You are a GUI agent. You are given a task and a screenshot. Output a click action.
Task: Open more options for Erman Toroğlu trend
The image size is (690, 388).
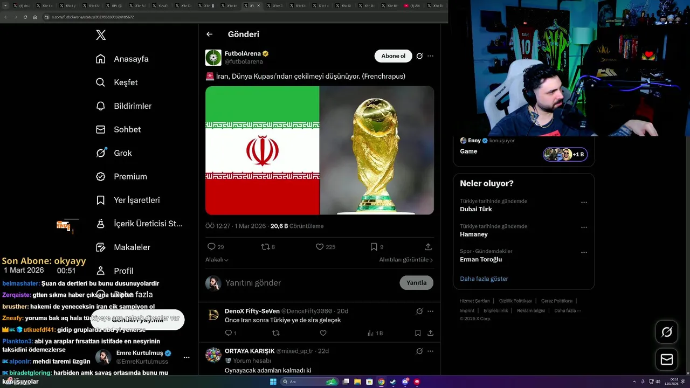tap(584, 252)
